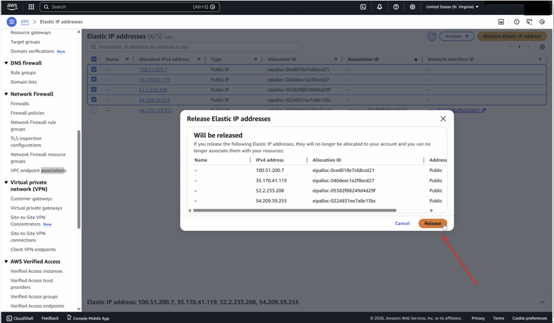Open Firewall policies in the sidebar
The height and width of the screenshot is (323, 554).
point(27,113)
